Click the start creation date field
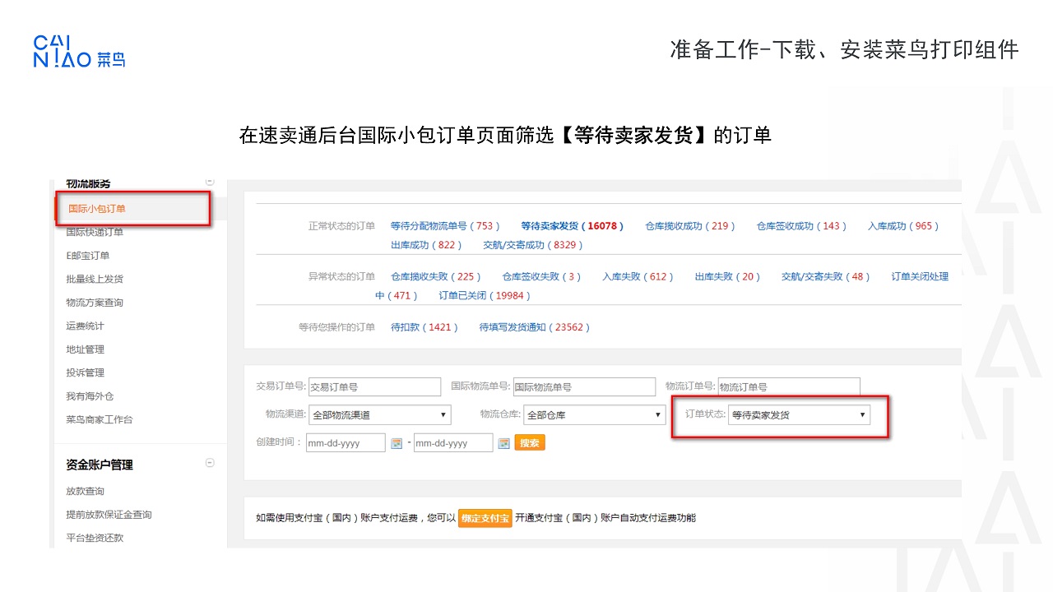The height and width of the screenshot is (592, 1053). point(346,443)
